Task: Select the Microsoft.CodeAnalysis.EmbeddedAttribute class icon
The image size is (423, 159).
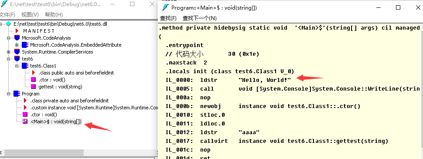Action: [x=25, y=45]
